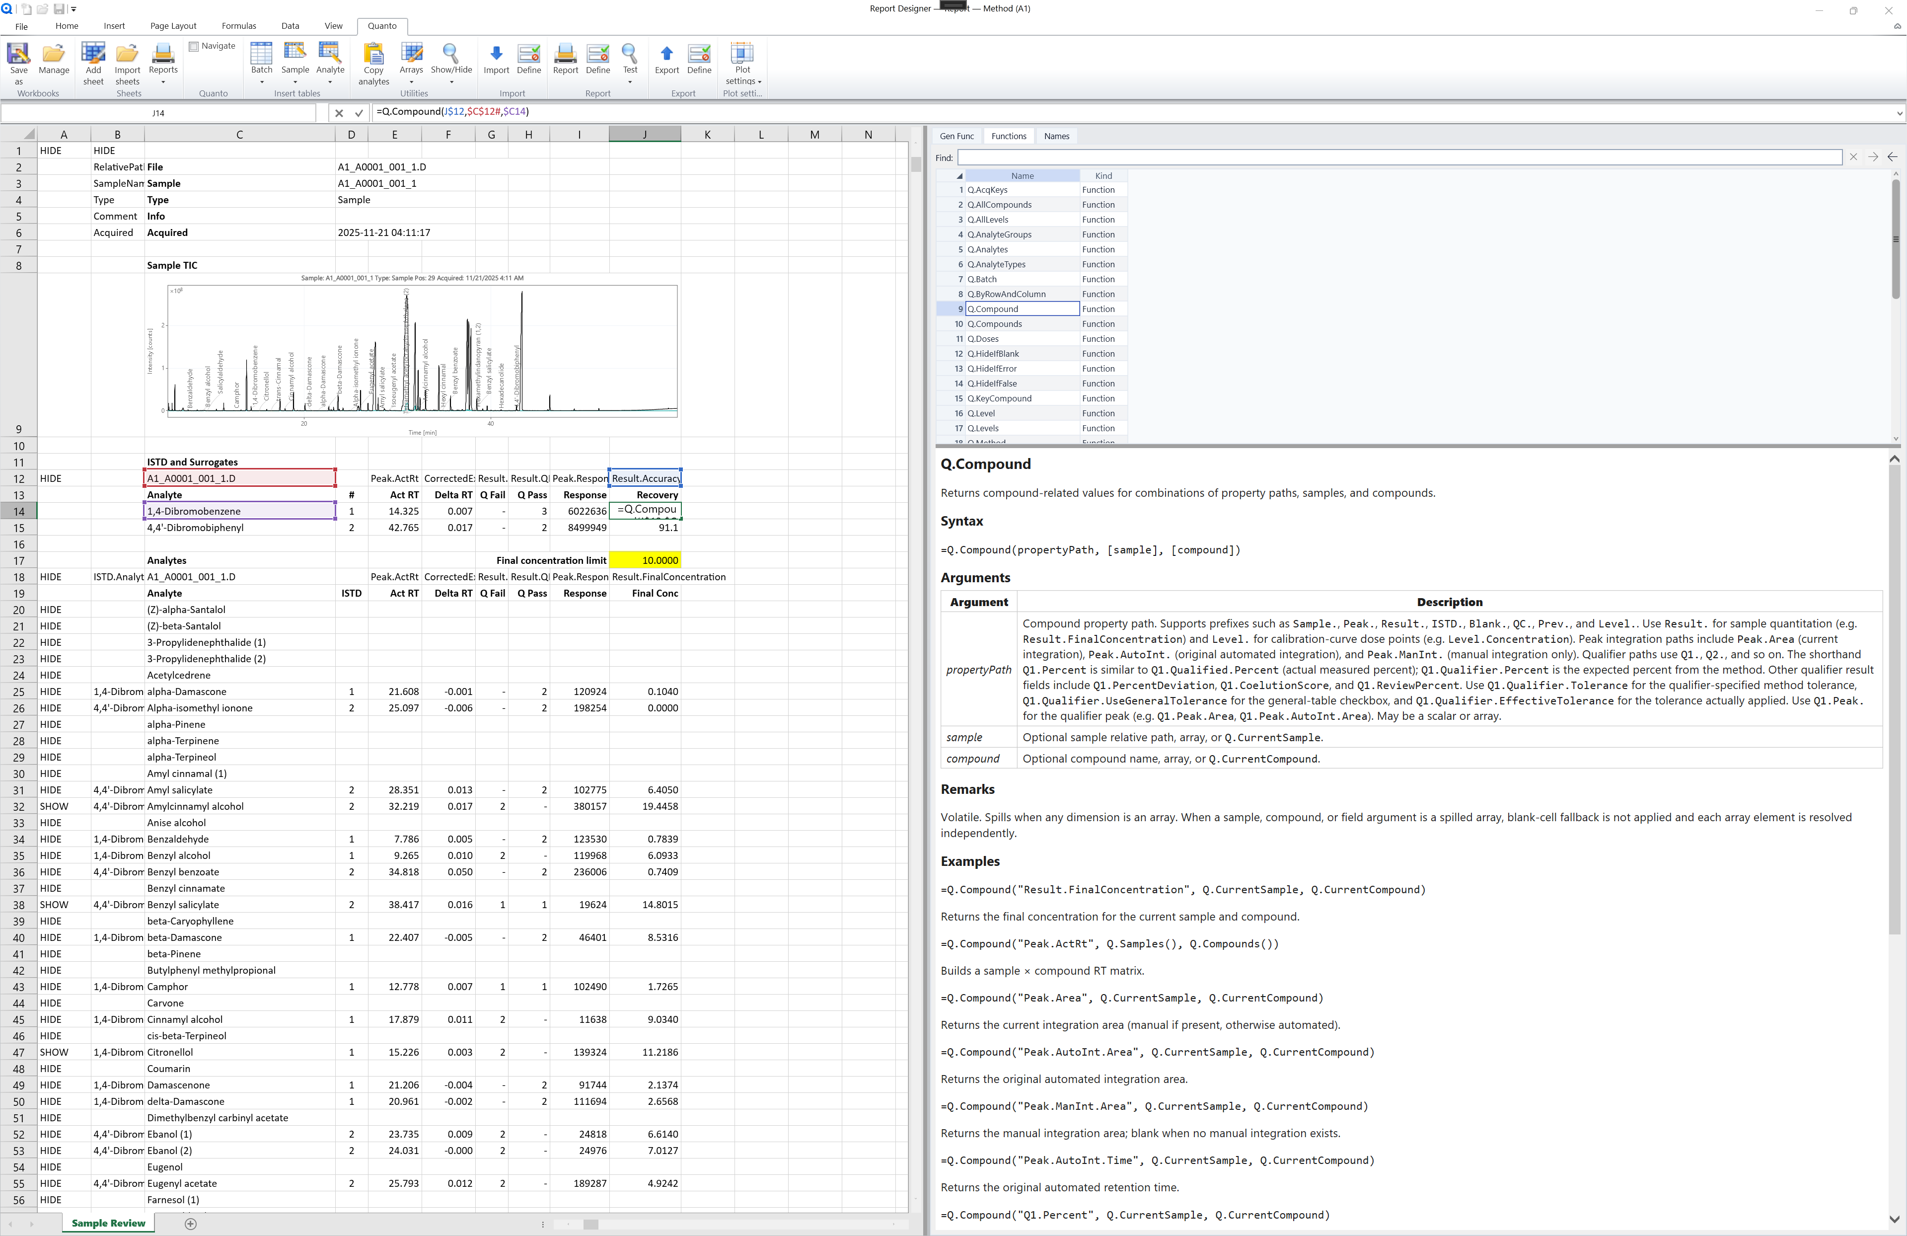Expand the Batch insert-table dropdown
Image resolution: width=1907 pixels, height=1236 pixels.
pos(262,82)
